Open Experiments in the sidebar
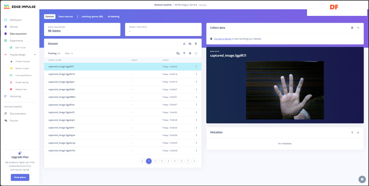The image size is (369, 186). click(x=17, y=41)
